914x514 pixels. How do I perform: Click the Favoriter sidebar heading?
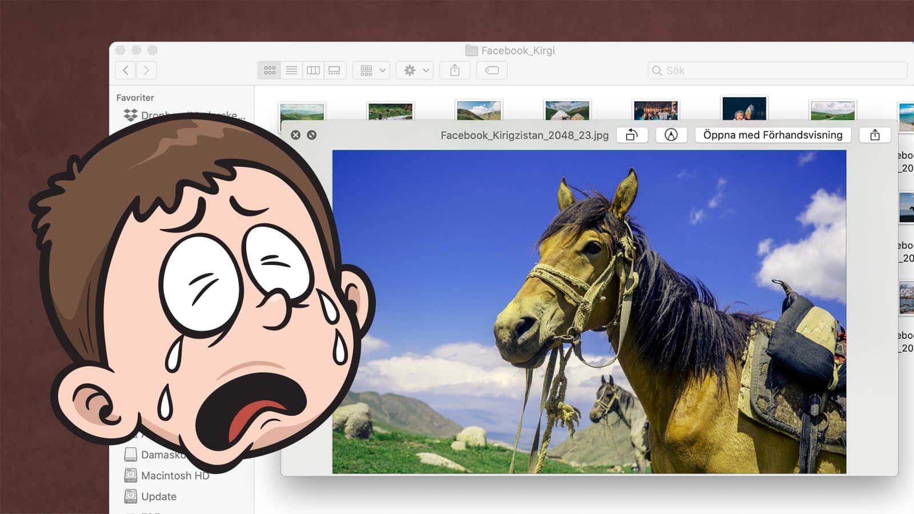135,98
